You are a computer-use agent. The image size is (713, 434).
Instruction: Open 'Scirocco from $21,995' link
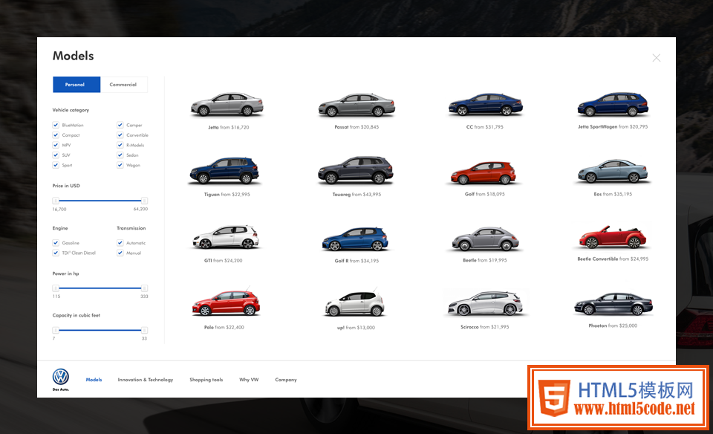(x=485, y=327)
